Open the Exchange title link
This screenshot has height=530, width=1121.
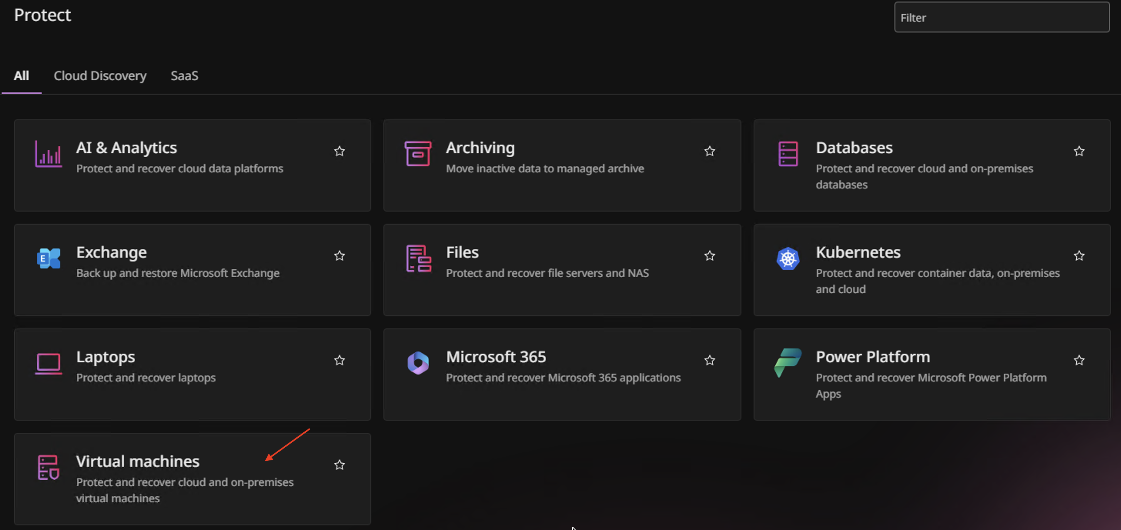click(111, 253)
